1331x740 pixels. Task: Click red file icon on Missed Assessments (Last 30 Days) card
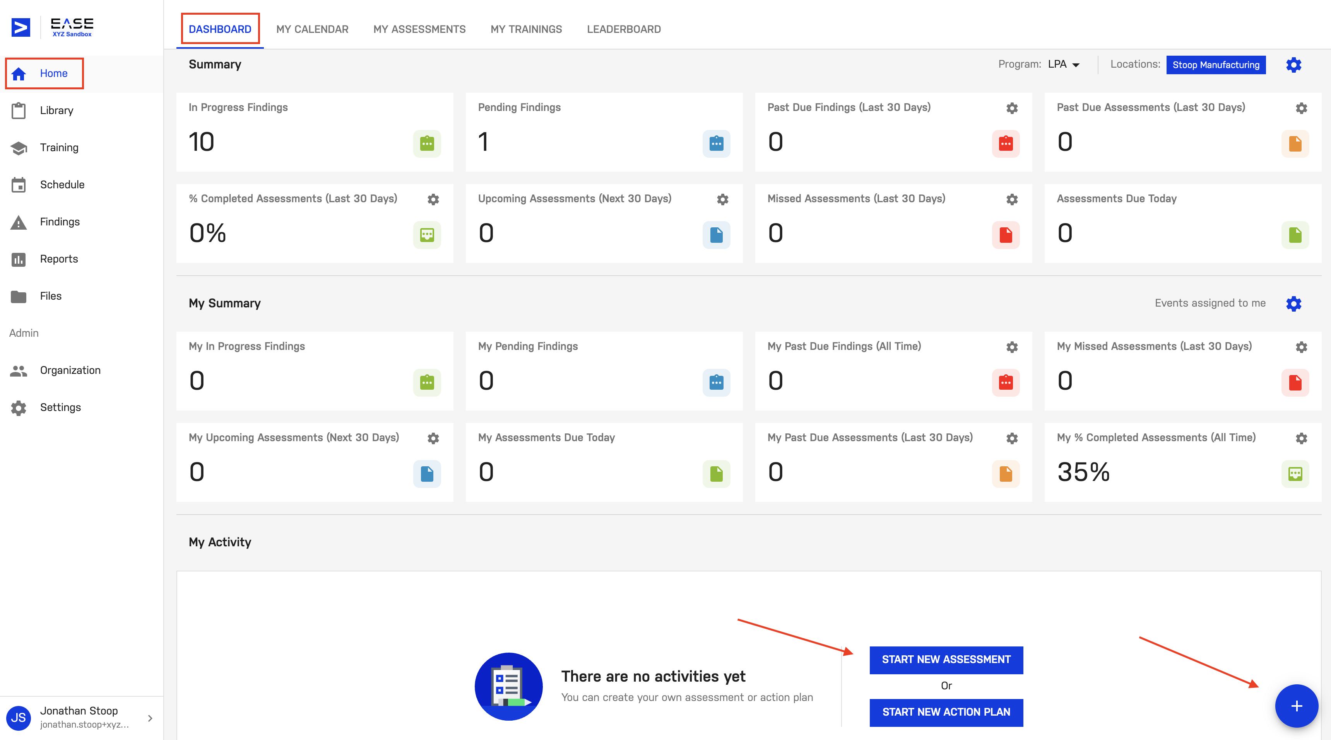pos(1006,235)
